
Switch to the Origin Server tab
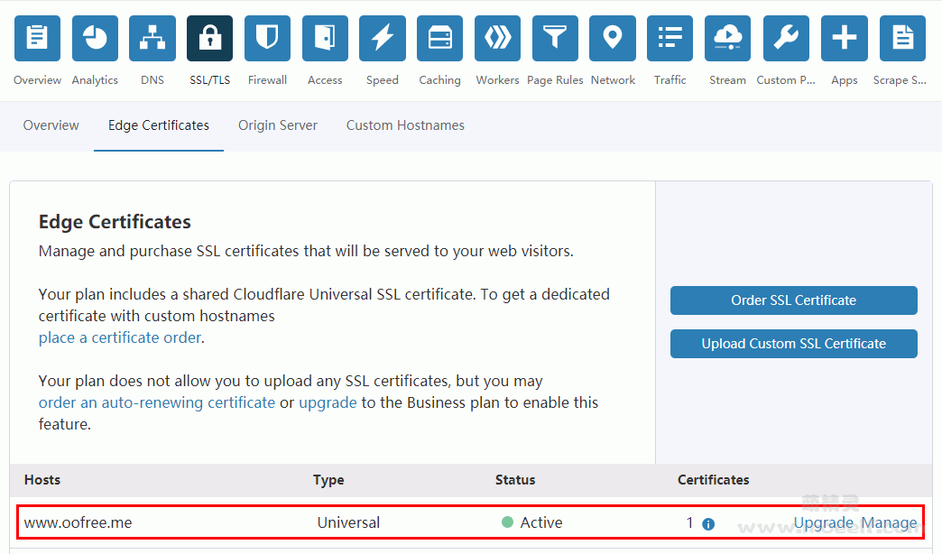pyautogui.click(x=278, y=125)
